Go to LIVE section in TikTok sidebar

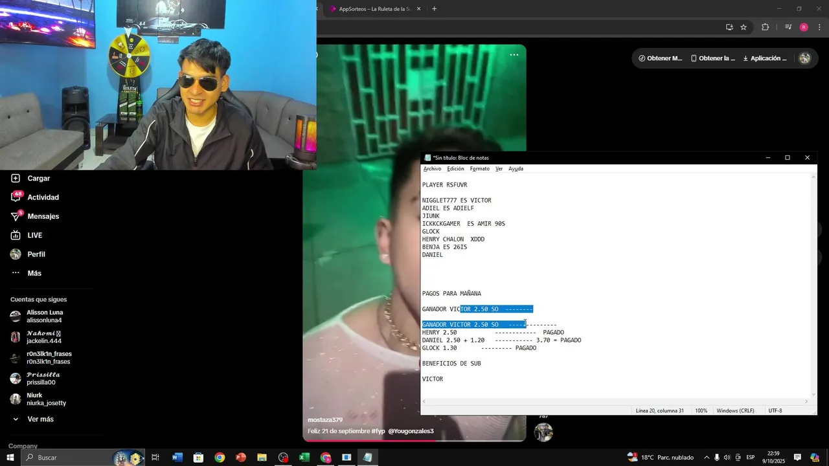pos(27,235)
